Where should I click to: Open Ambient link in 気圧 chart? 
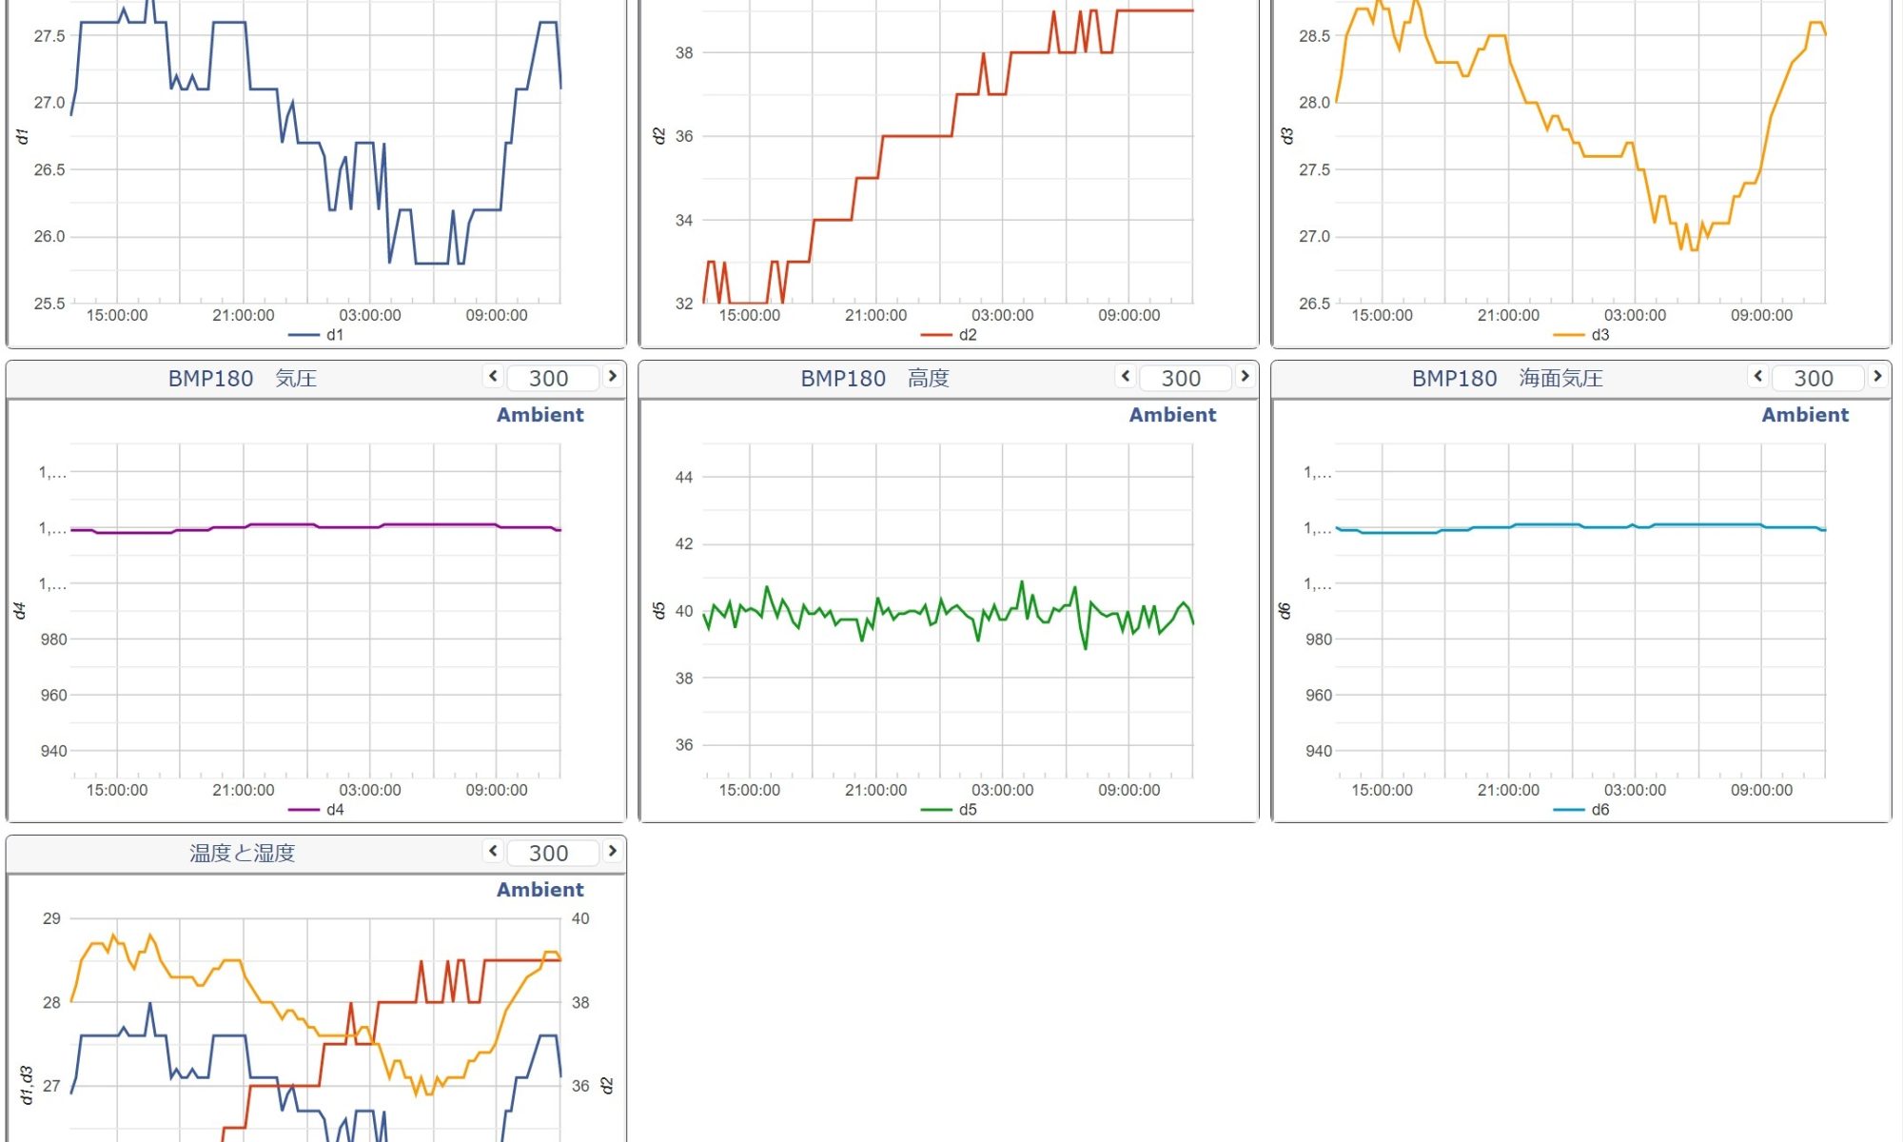click(540, 415)
